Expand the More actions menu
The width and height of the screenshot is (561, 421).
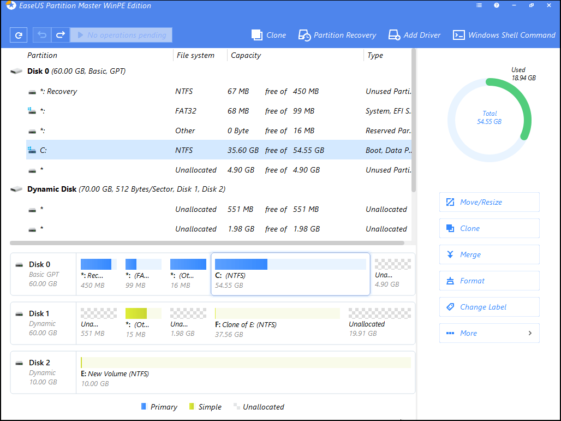tap(489, 333)
